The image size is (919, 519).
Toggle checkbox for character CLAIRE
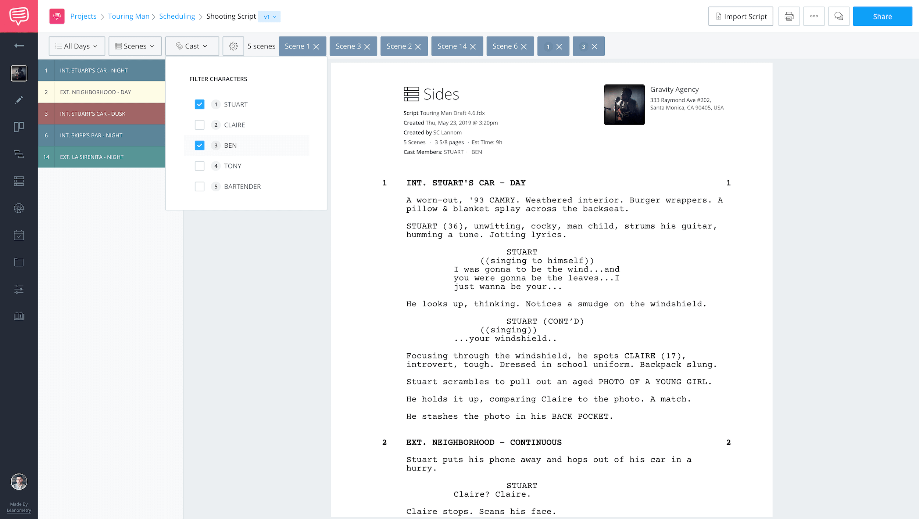[200, 125]
